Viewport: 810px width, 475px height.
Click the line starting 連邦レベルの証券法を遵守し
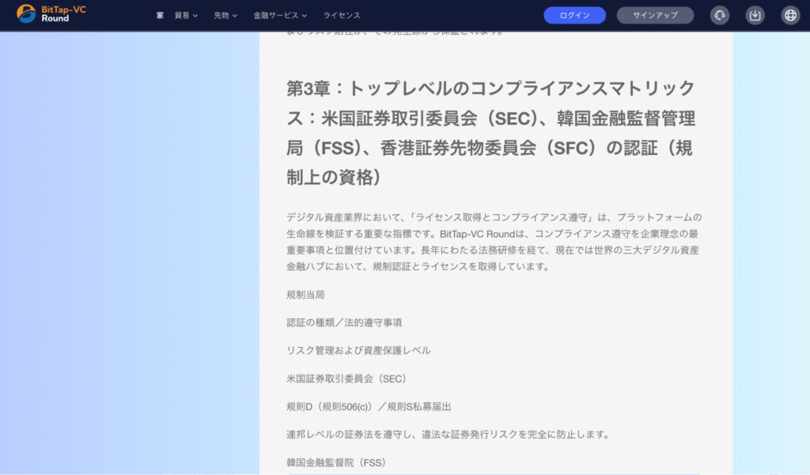[x=449, y=435]
